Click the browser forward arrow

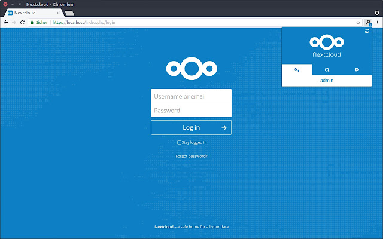point(14,23)
